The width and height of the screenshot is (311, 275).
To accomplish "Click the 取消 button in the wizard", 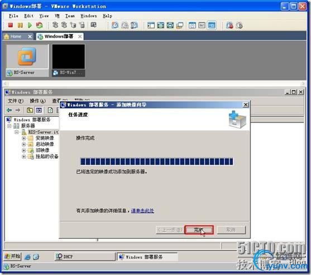I will tap(231, 230).
